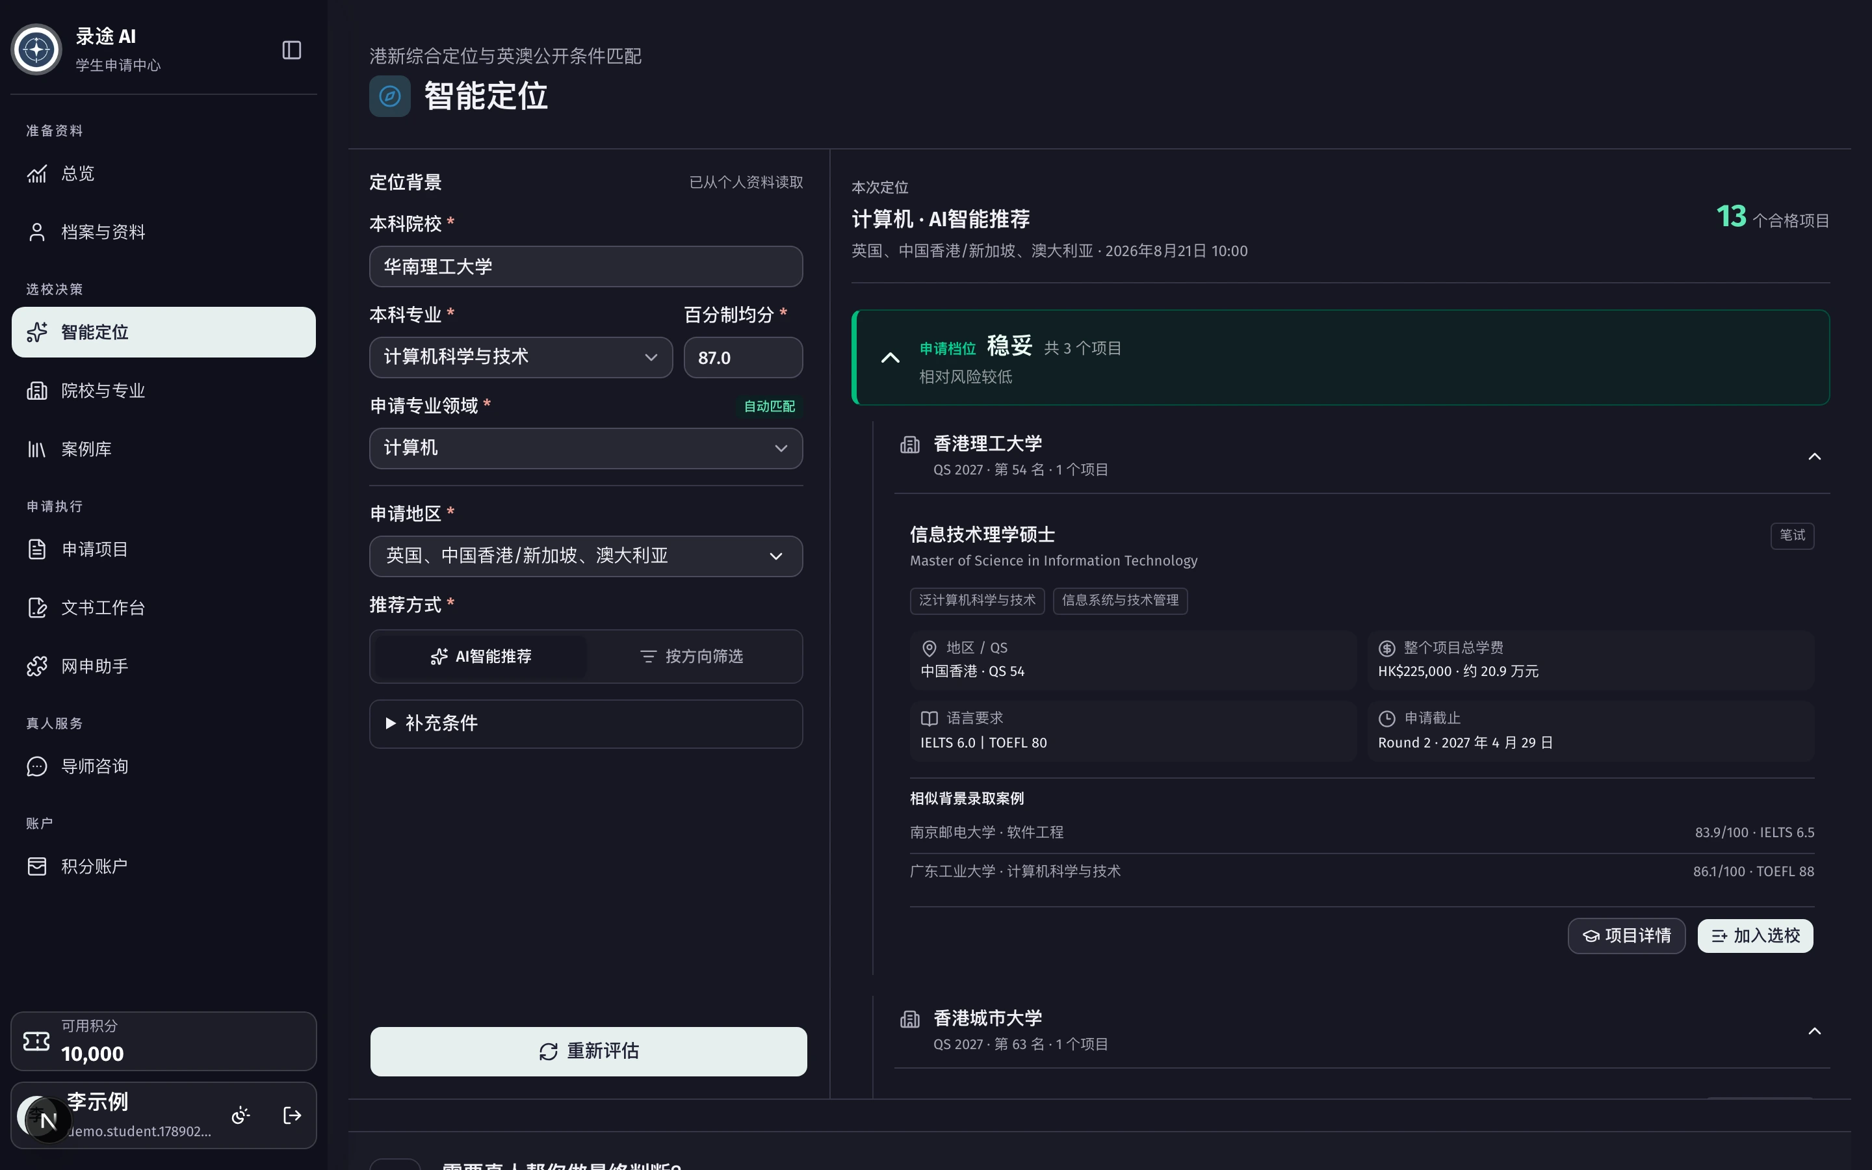This screenshot has height=1170, width=1872.
Task: Click the 香港理工大学 building icon
Action: tap(910, 445)
